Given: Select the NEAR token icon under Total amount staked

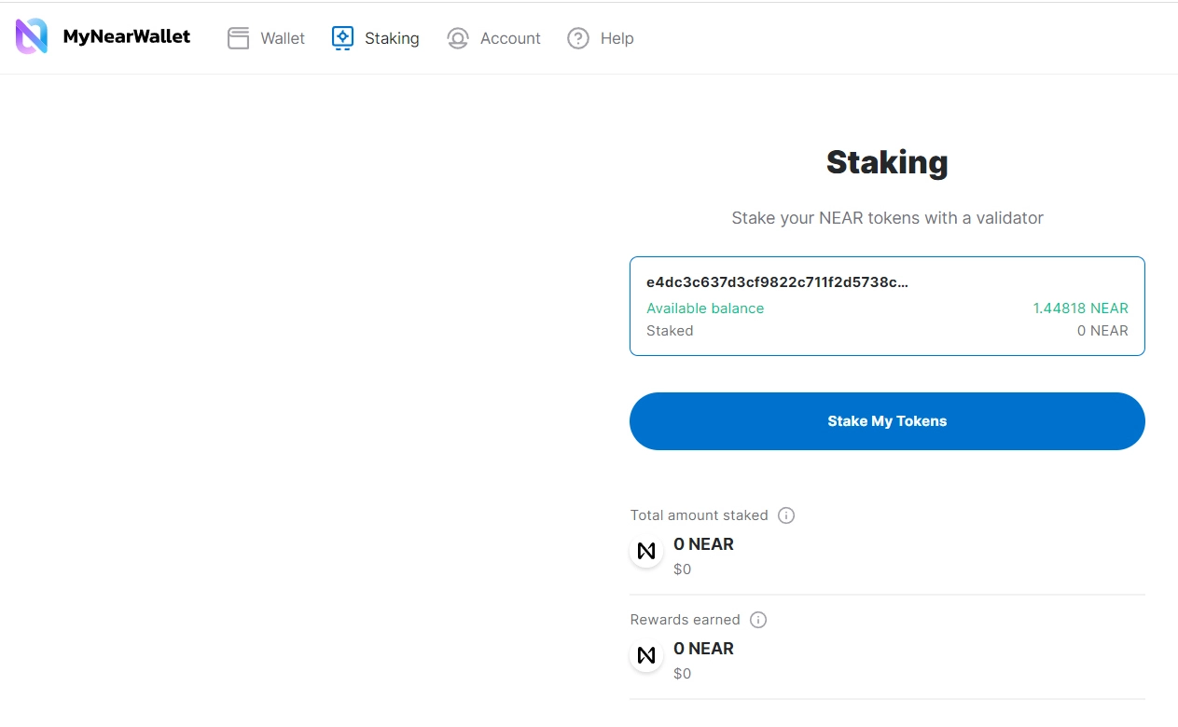Looking at the screenshot, I should click(646, 551).
